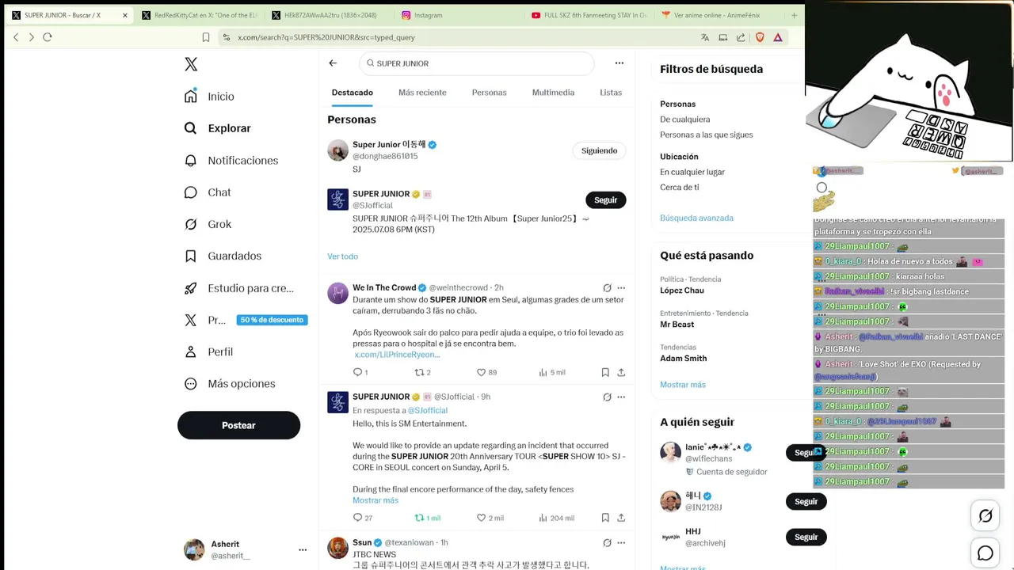Follow SJofficial with Seguir button

(605, 200)
